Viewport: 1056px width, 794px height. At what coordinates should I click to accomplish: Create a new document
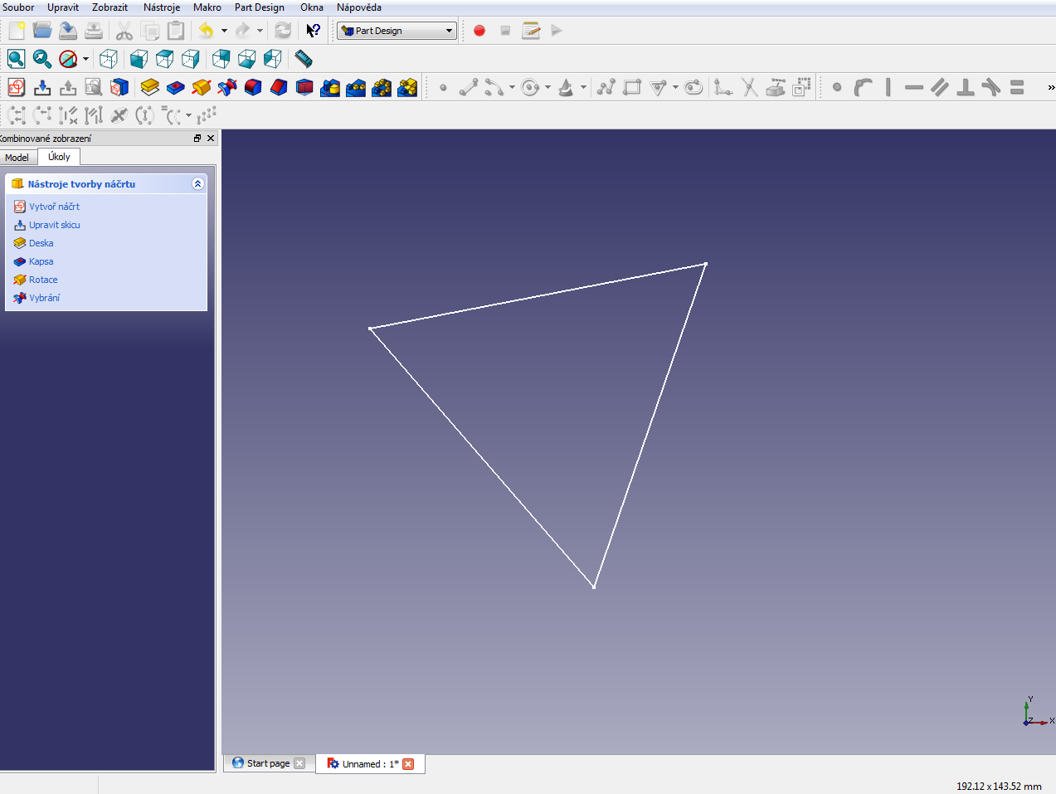[x=17, y=32]
